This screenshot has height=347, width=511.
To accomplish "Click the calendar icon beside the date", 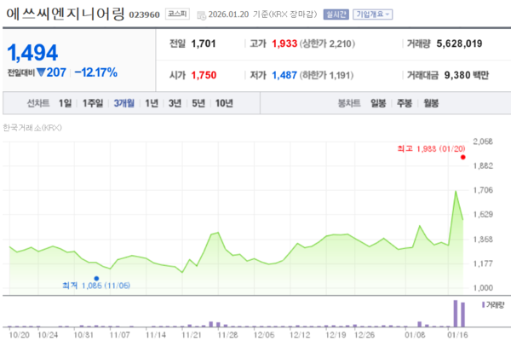I will [x=201, y=15].
